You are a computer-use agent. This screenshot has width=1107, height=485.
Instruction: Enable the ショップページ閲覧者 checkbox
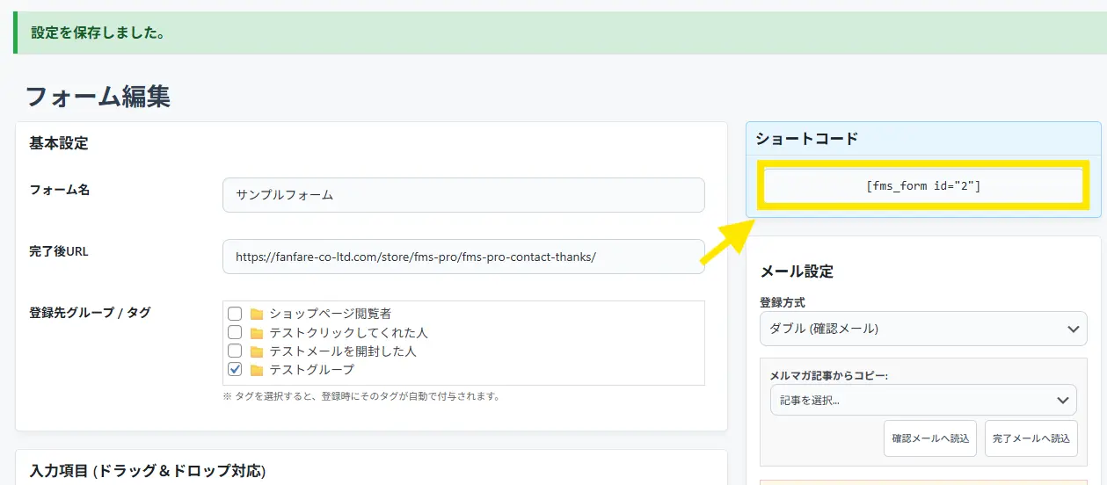pos(235,314)
